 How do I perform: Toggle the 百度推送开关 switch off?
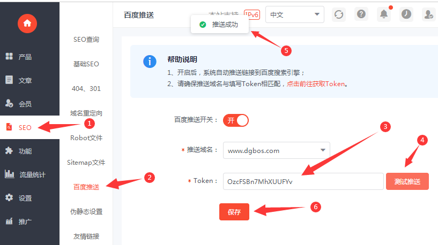[x=236, y=120]
